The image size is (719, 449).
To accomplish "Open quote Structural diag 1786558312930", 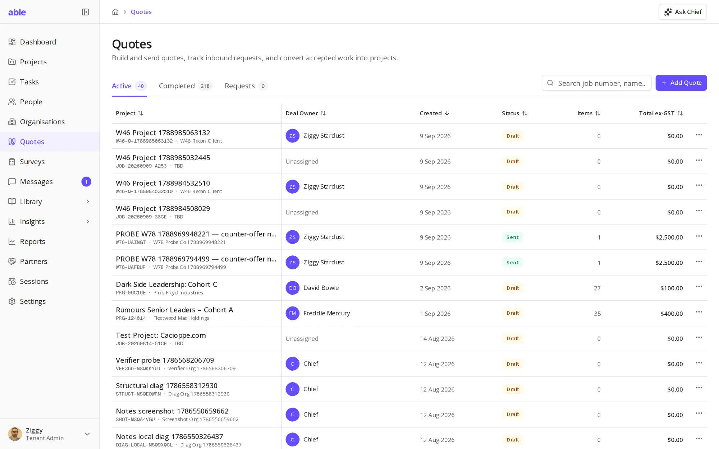I will pos(166,386).
